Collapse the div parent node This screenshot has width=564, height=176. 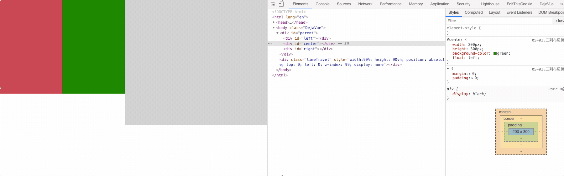click(277, 33)
